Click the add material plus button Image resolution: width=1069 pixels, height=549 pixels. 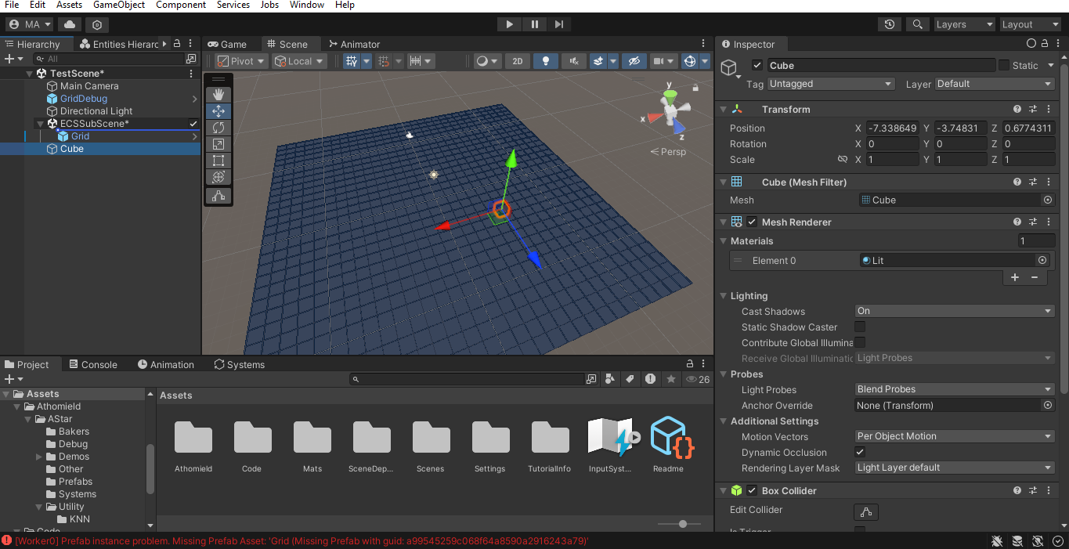(1015, 277)
